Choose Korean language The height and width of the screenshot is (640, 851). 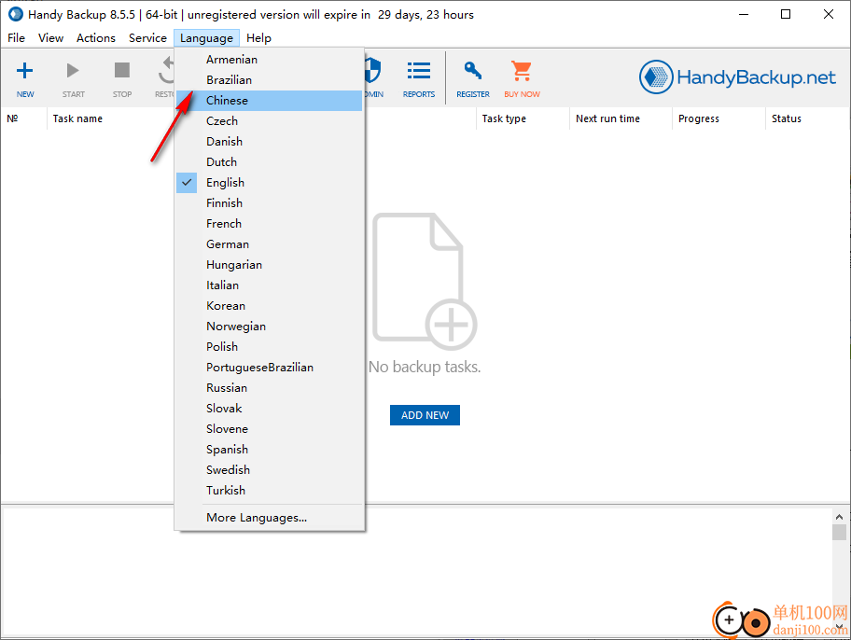269,306
